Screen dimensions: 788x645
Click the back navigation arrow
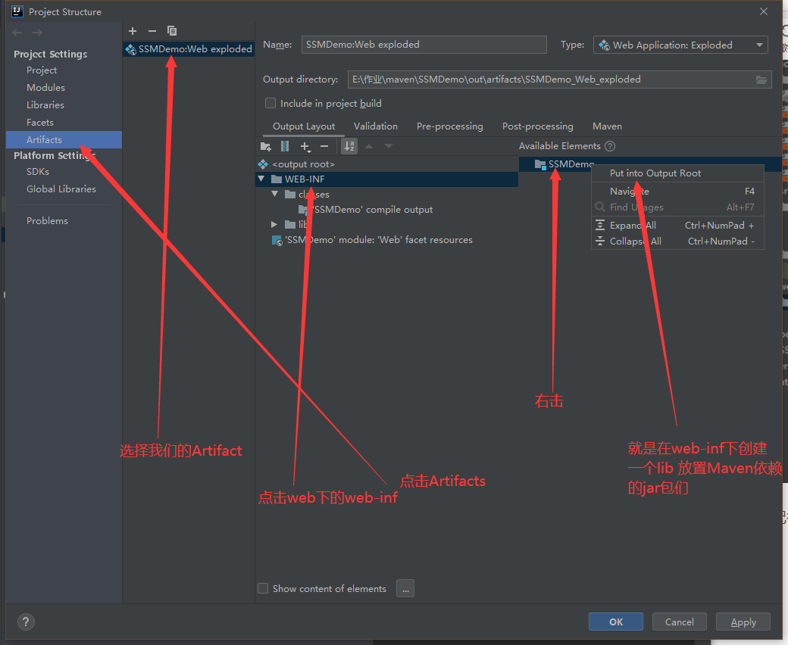click(x=17, y=33)
